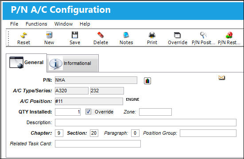Click the envelope mail icon
244x159 pixels.
[x=221, y=77]
